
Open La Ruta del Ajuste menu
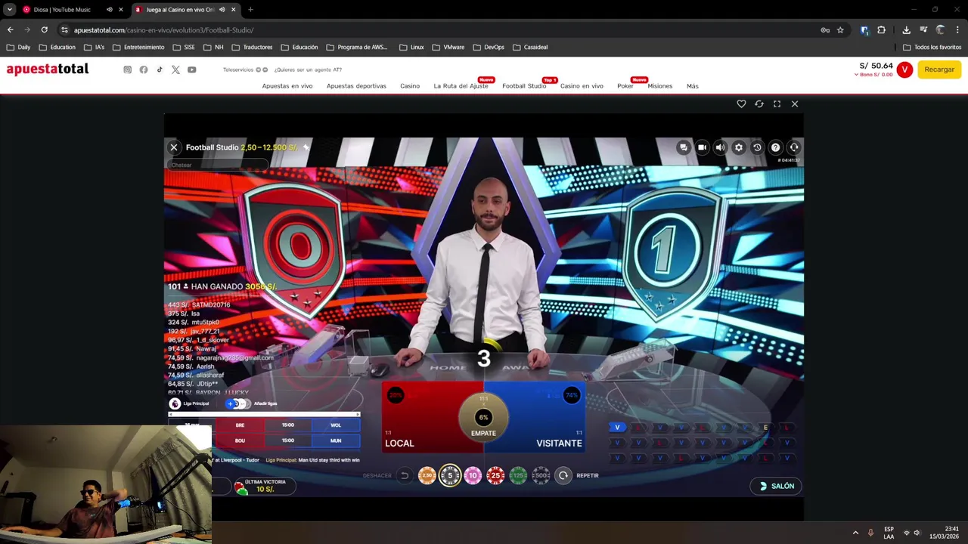[x=461, y=86]
